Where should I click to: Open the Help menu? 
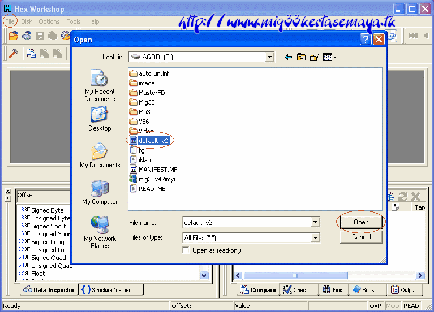tap(93, 21)
